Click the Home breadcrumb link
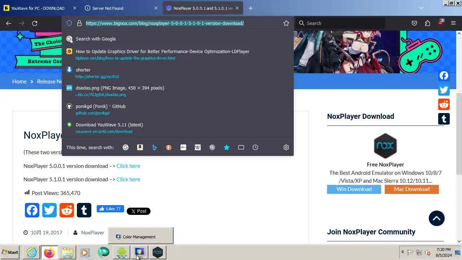Screen dimensions: 462x260 (x=19, y=81)
